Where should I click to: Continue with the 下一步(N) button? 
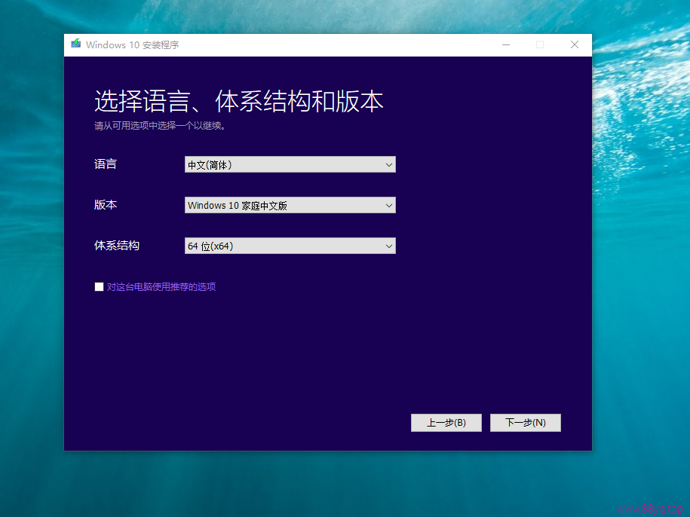[x=526, y=423]
